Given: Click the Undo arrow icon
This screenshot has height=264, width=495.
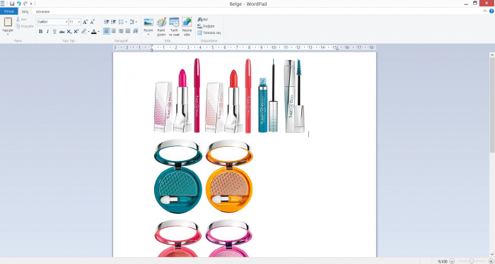Looking at the screenshot, I should pos(18,4).
